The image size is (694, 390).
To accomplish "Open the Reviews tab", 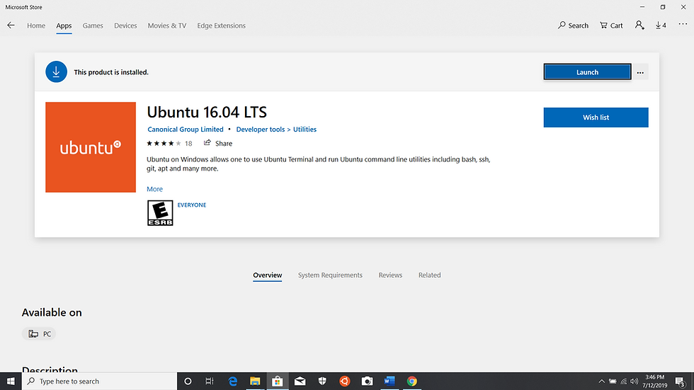I will click(390, 275).
